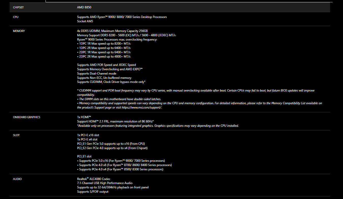Click the 2DPC 2R 4800+ MT/s line

[x=104, y=57]
